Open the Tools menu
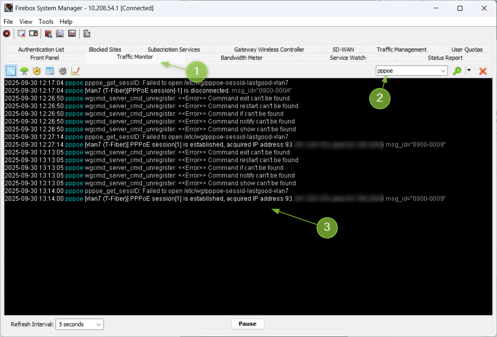497x337 pixels. click(x=46, y=21)
